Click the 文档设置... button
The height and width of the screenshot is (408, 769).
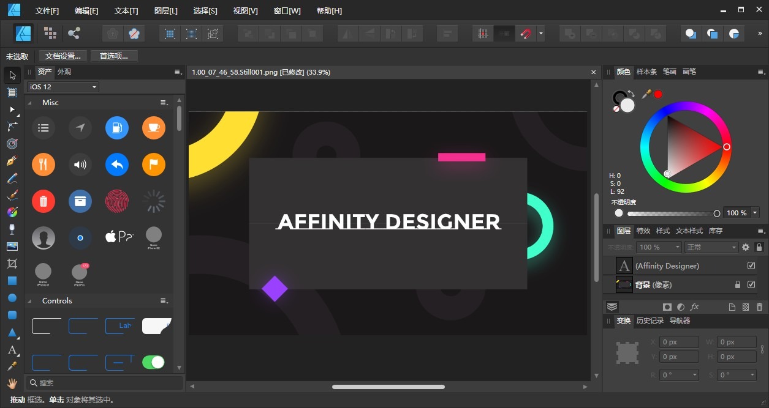tap(63, 56)
